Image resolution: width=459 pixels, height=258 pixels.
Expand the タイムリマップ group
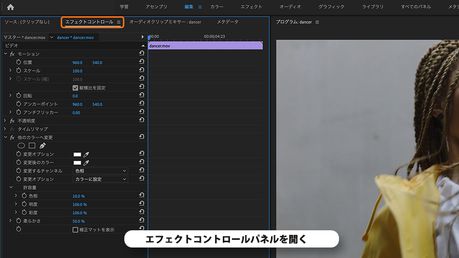(x=5, y=129)
